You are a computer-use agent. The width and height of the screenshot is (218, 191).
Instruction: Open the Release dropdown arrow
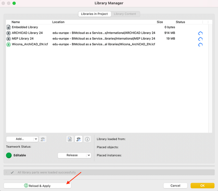[x=89, y=155]
